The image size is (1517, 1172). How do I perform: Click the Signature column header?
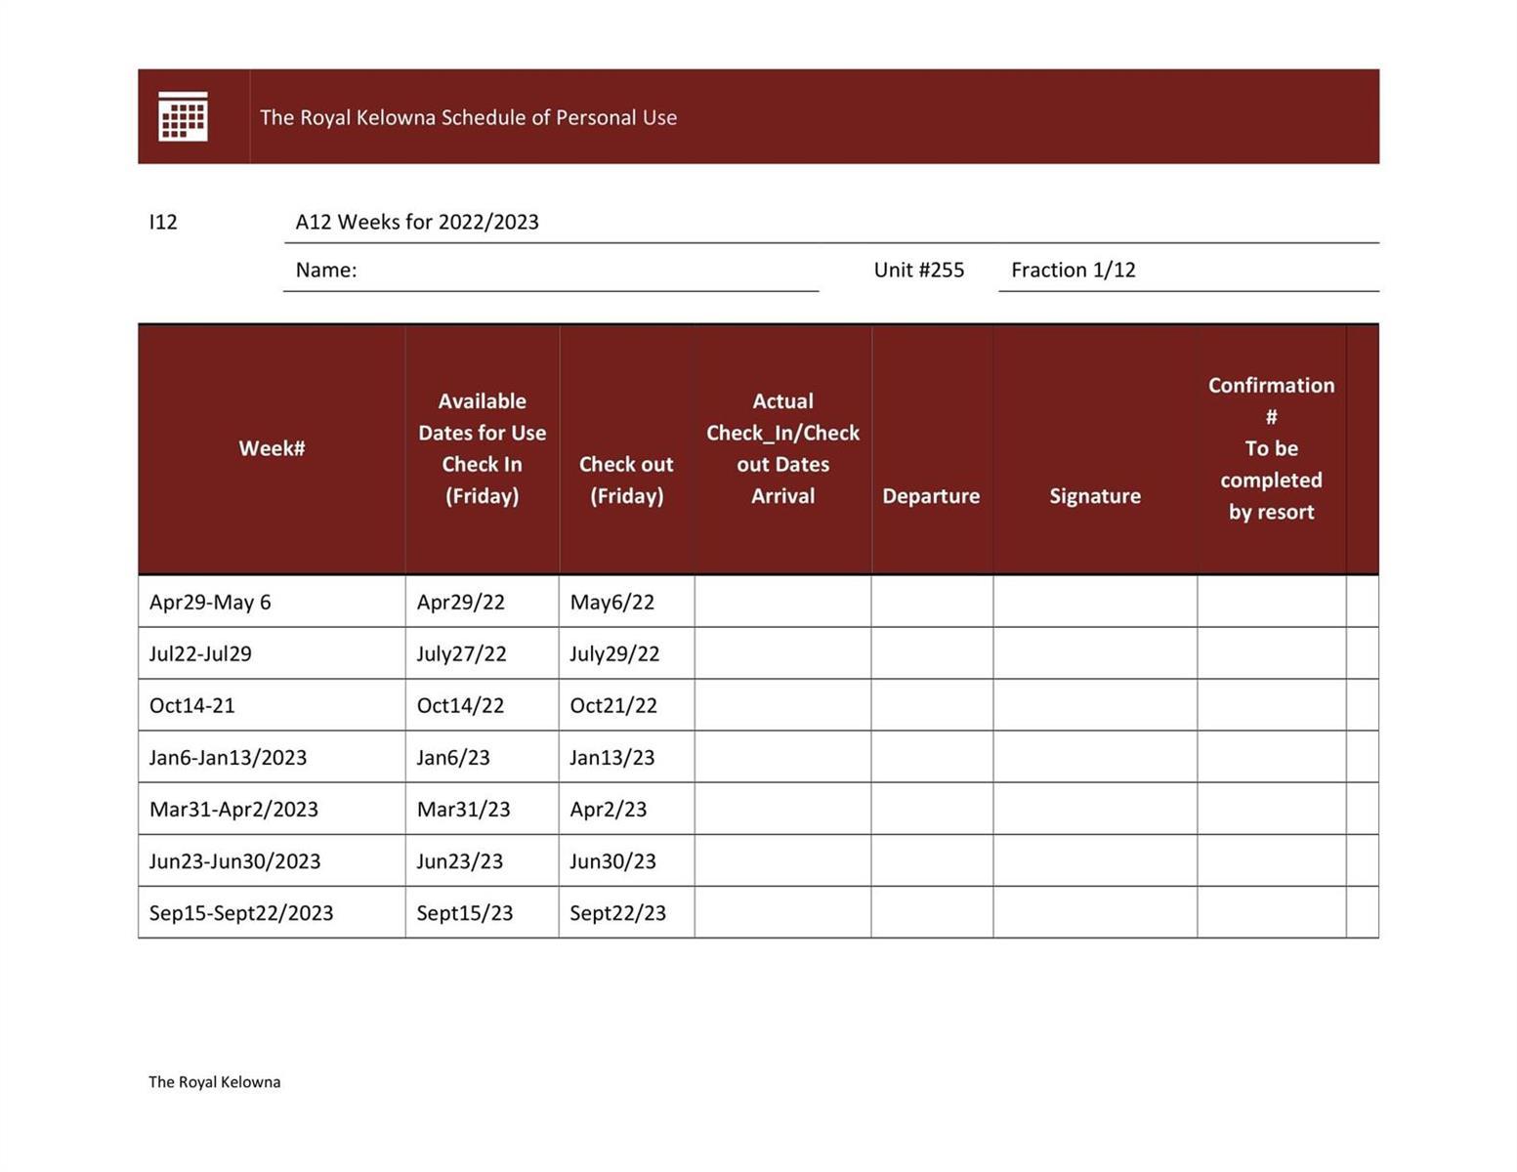pos(1094,496)
